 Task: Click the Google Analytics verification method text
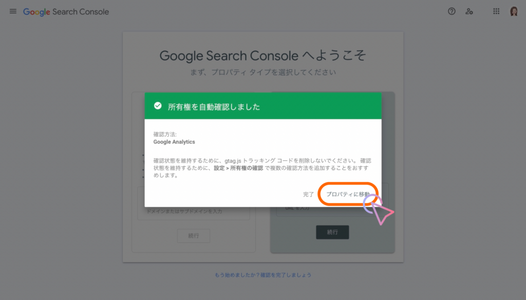click(x=174, y=142)
